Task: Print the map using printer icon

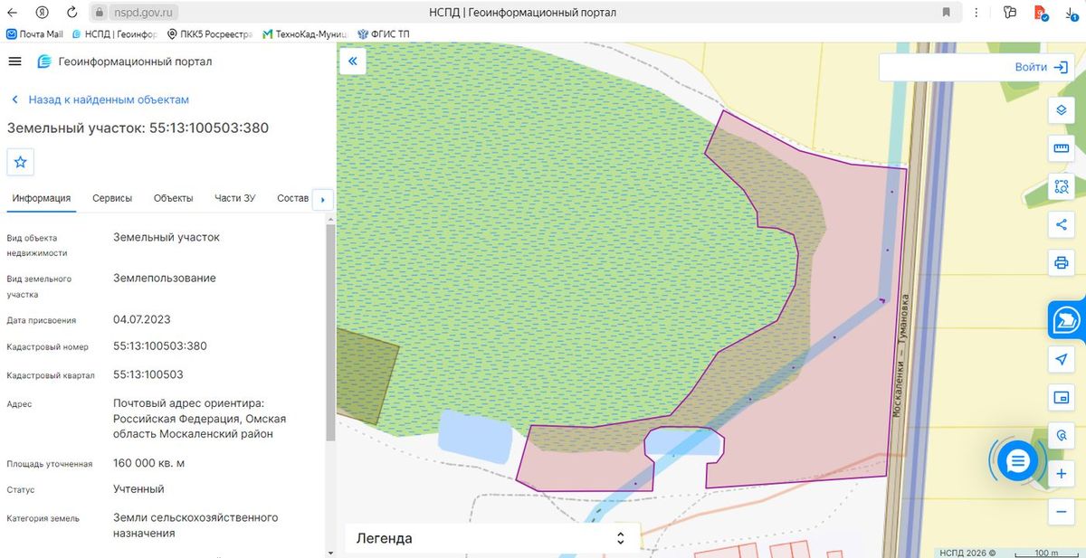Action: point(1062,263)
